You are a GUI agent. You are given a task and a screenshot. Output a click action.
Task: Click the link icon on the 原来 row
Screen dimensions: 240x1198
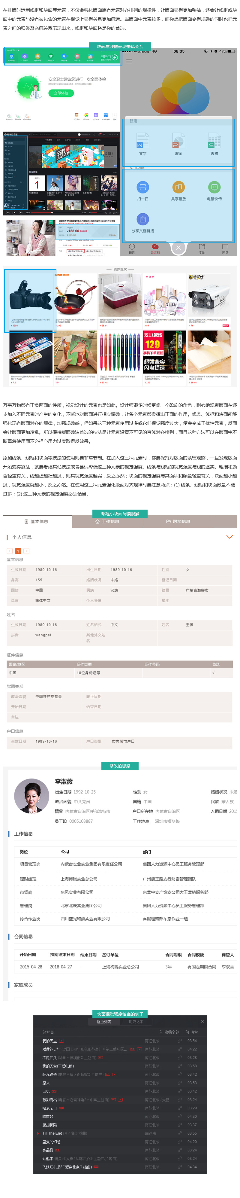(x=180, y=1083)
